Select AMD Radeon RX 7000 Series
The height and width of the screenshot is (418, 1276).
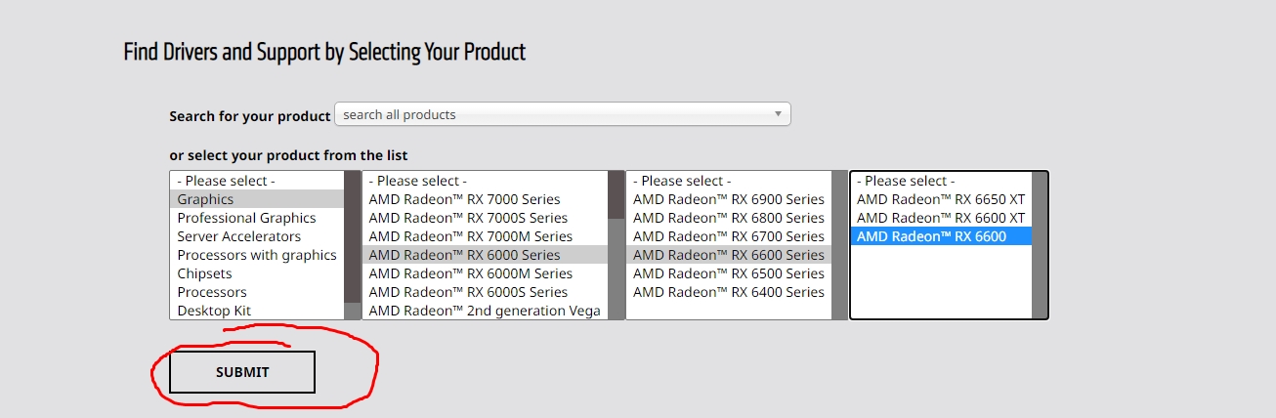tap(464, 199)
